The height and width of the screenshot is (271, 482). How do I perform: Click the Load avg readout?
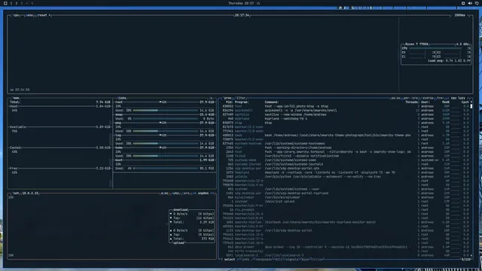pyautogui.click(x=449, y=61)
